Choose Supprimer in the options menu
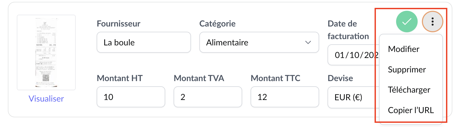The image size is (456, 127). [x=407, y=70]
